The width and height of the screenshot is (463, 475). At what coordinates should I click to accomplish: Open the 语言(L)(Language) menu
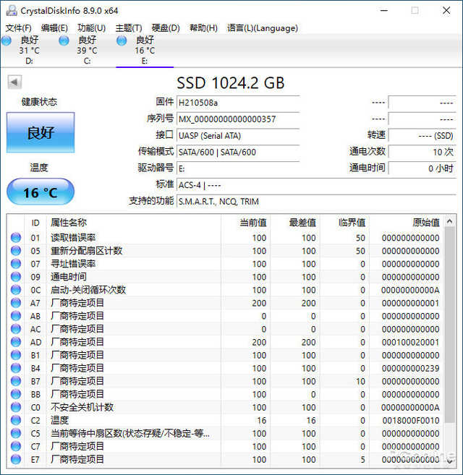point(263,28)
